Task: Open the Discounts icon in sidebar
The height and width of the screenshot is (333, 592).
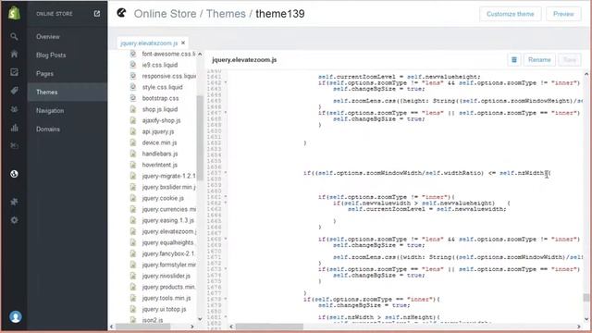Action: tap(14, 146)
